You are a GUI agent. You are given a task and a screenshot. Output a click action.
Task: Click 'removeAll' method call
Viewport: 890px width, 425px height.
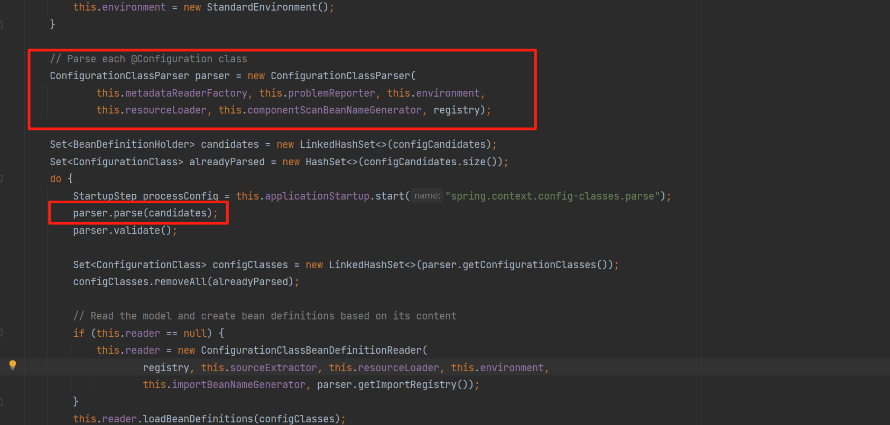[180, 282]
